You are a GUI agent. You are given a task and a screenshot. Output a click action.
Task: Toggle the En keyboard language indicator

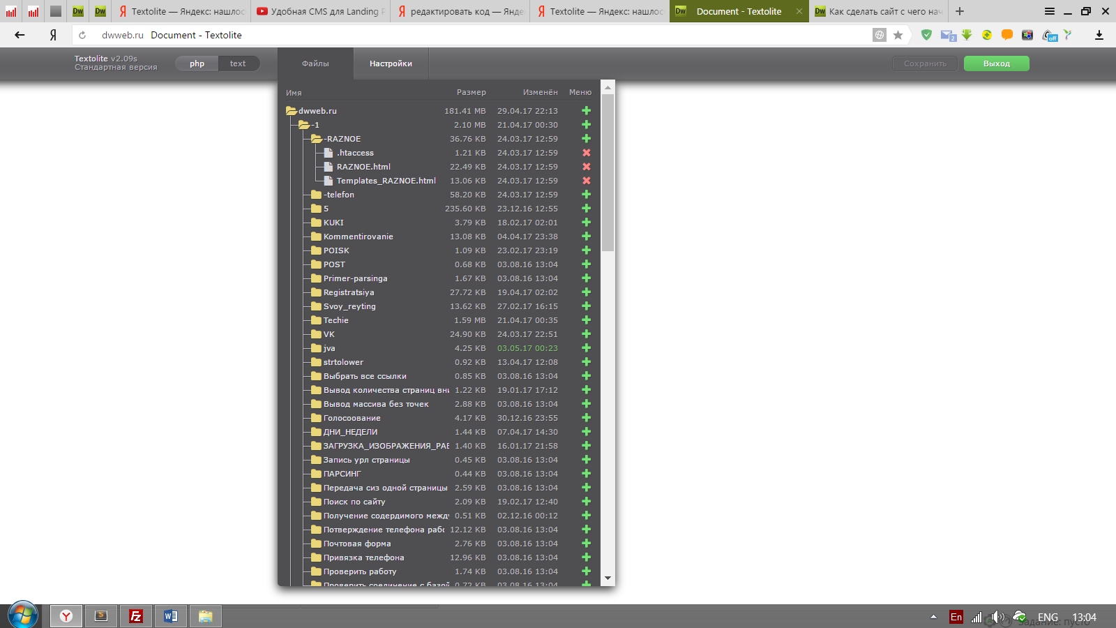(x=956, y=617)
